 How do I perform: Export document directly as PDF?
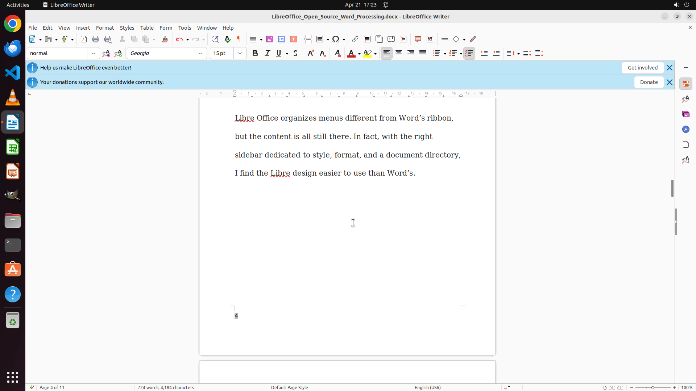pos(84,39)
